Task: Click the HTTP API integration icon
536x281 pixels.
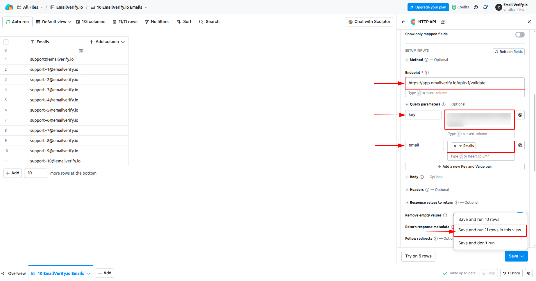Action: point(413,22)
